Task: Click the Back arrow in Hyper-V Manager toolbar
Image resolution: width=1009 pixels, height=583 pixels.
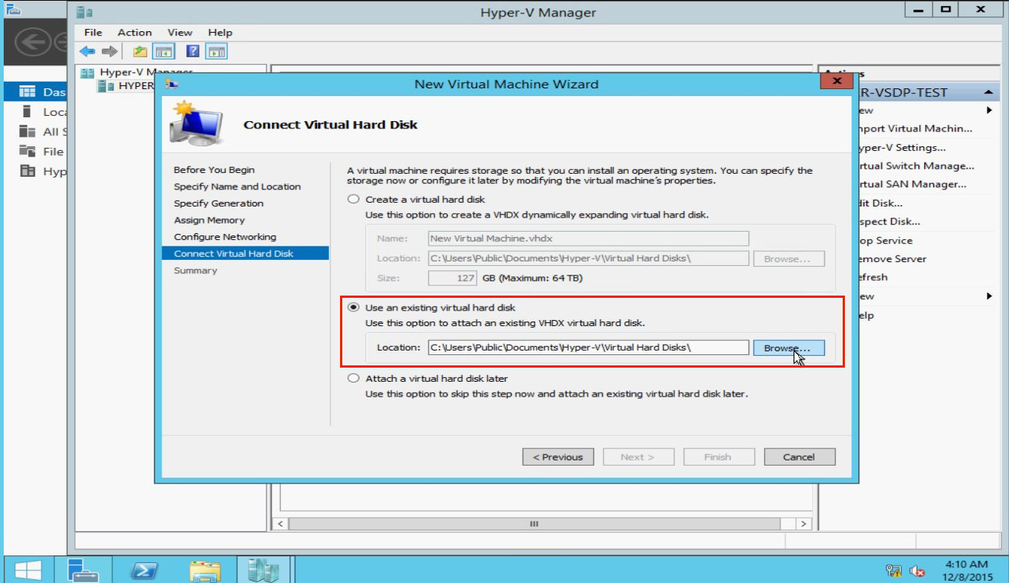Action: pyautogui.click(x=88, y=51)
